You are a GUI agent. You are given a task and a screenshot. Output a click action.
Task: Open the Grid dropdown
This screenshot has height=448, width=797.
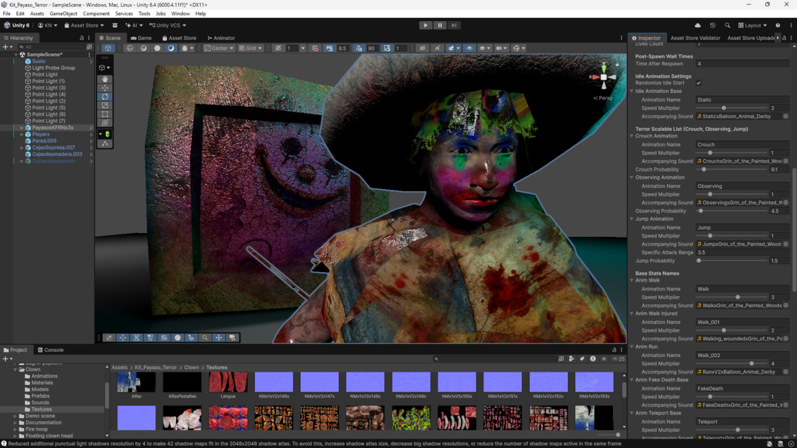[251, 48]
